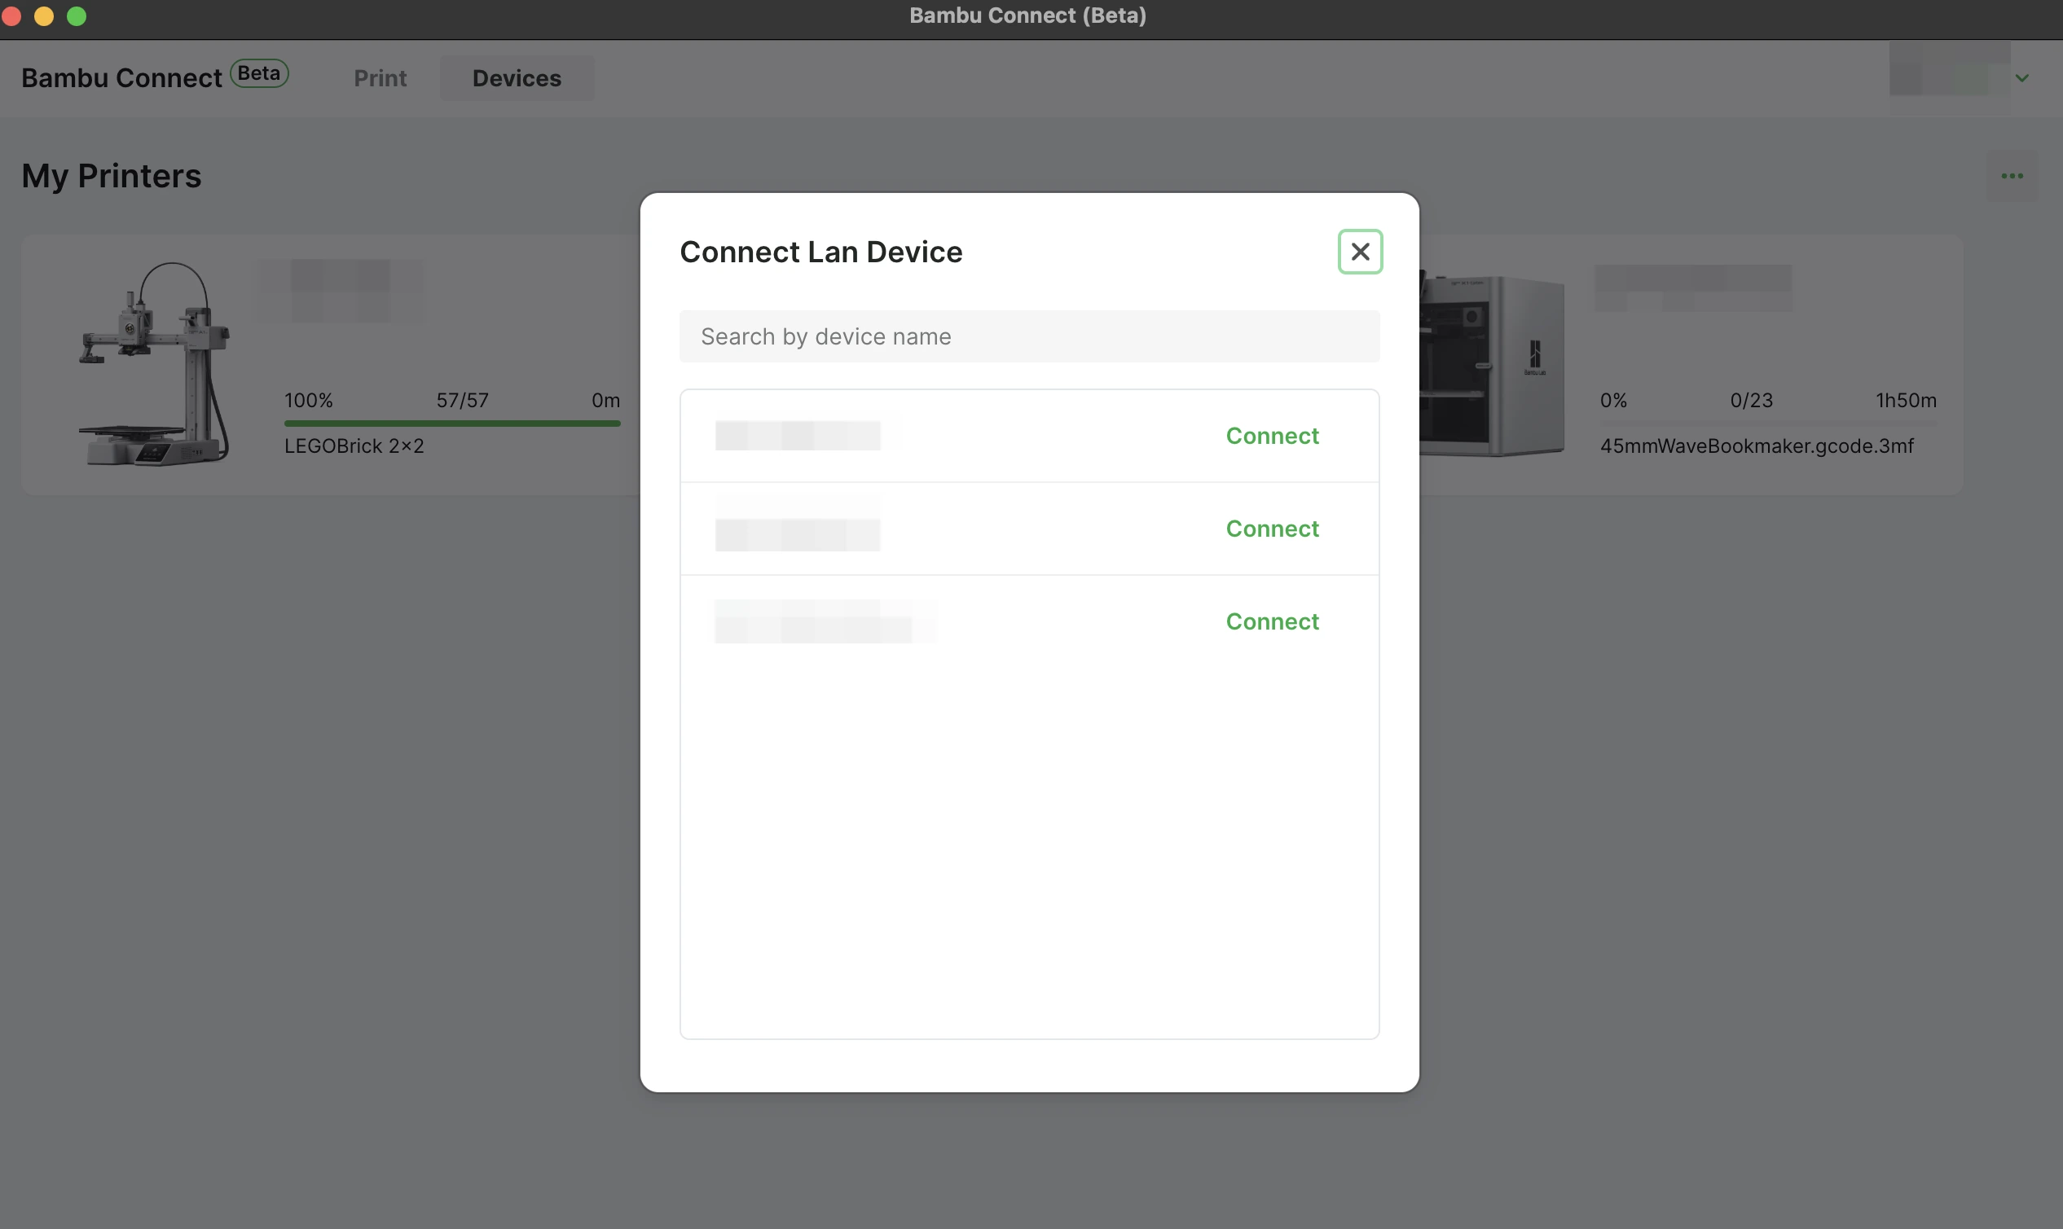Connect to the first listed LAN device
Image resolution: width=2063 pixels, height=1229 pixels.
click(1272, 436)
